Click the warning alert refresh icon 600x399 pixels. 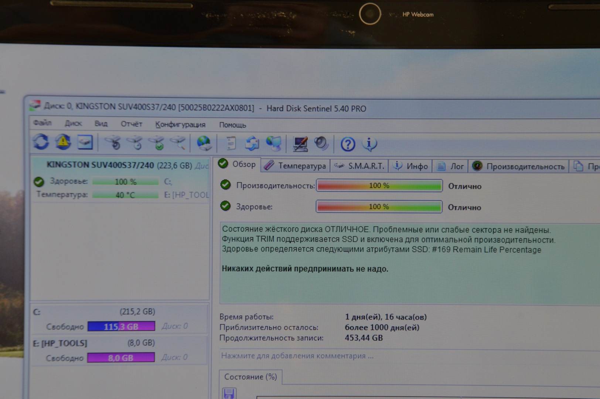pos(63,142)
